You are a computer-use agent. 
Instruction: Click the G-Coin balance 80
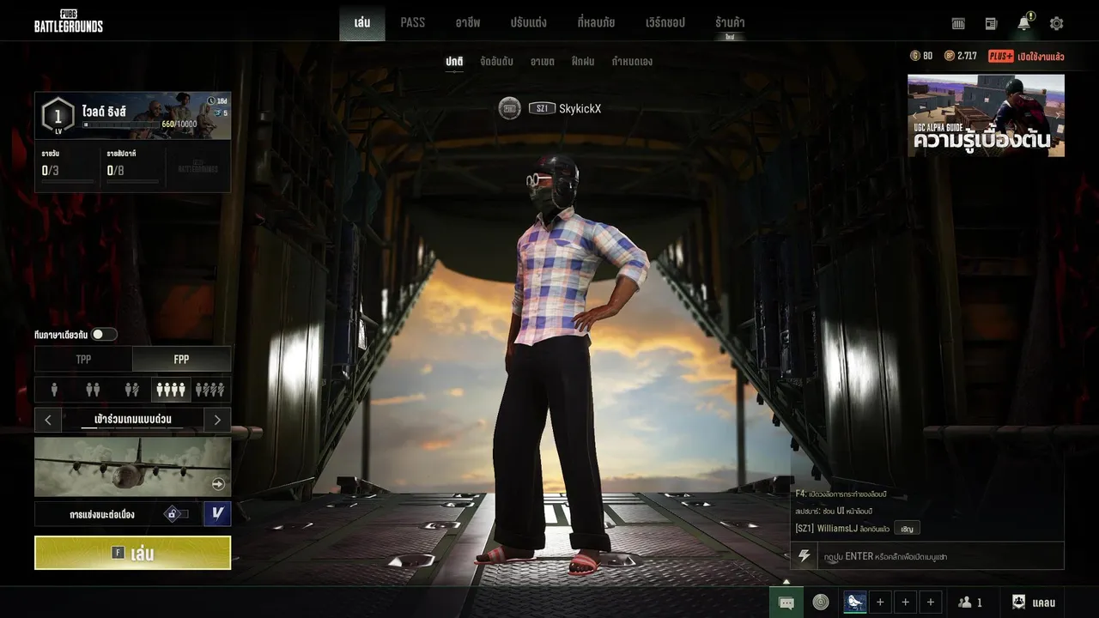click(x=921, y=56)
